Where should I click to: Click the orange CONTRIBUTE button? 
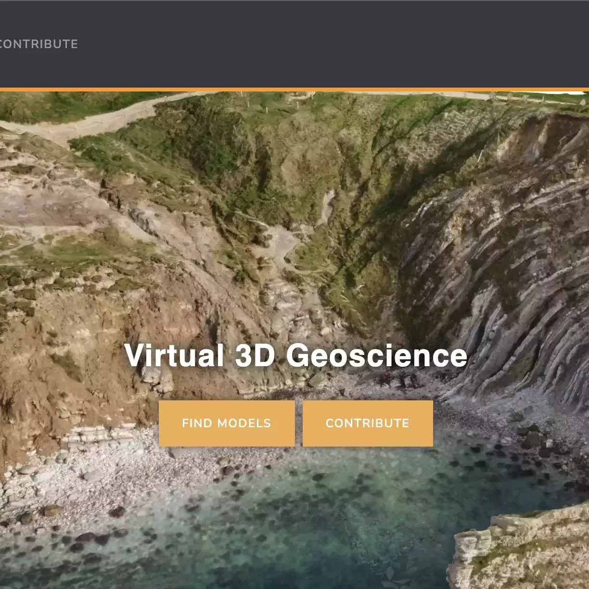368,423
